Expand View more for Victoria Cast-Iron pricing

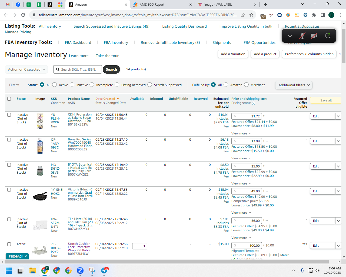click(x=241, y=213)
